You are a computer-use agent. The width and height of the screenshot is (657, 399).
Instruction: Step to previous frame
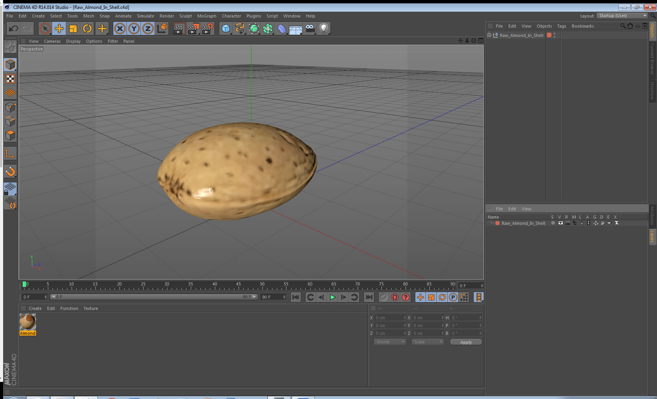(321, 297)
